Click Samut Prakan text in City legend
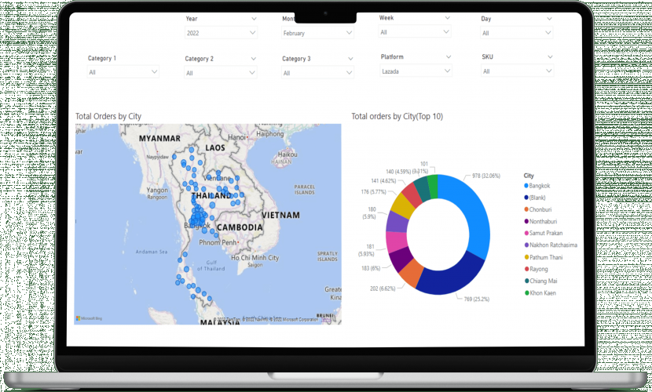This screenshot has height=392, width=652. click(x=546, y=233)
